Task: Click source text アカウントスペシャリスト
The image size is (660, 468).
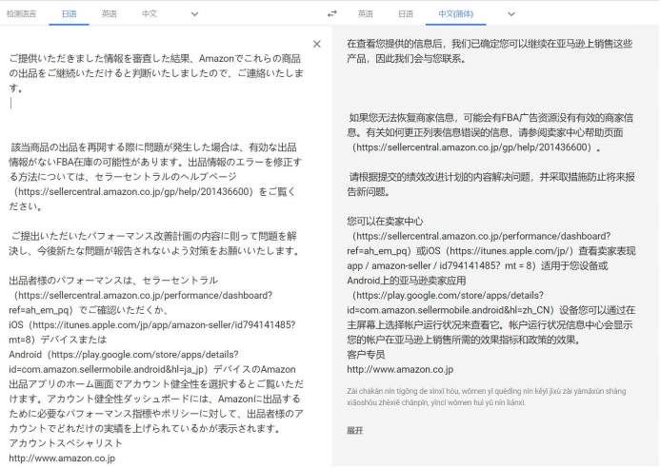Action: pyautogui.click(x=66, y=443)
